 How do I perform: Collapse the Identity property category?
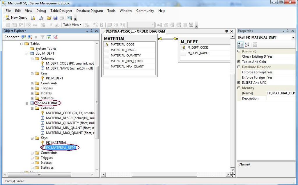[239, 88]
